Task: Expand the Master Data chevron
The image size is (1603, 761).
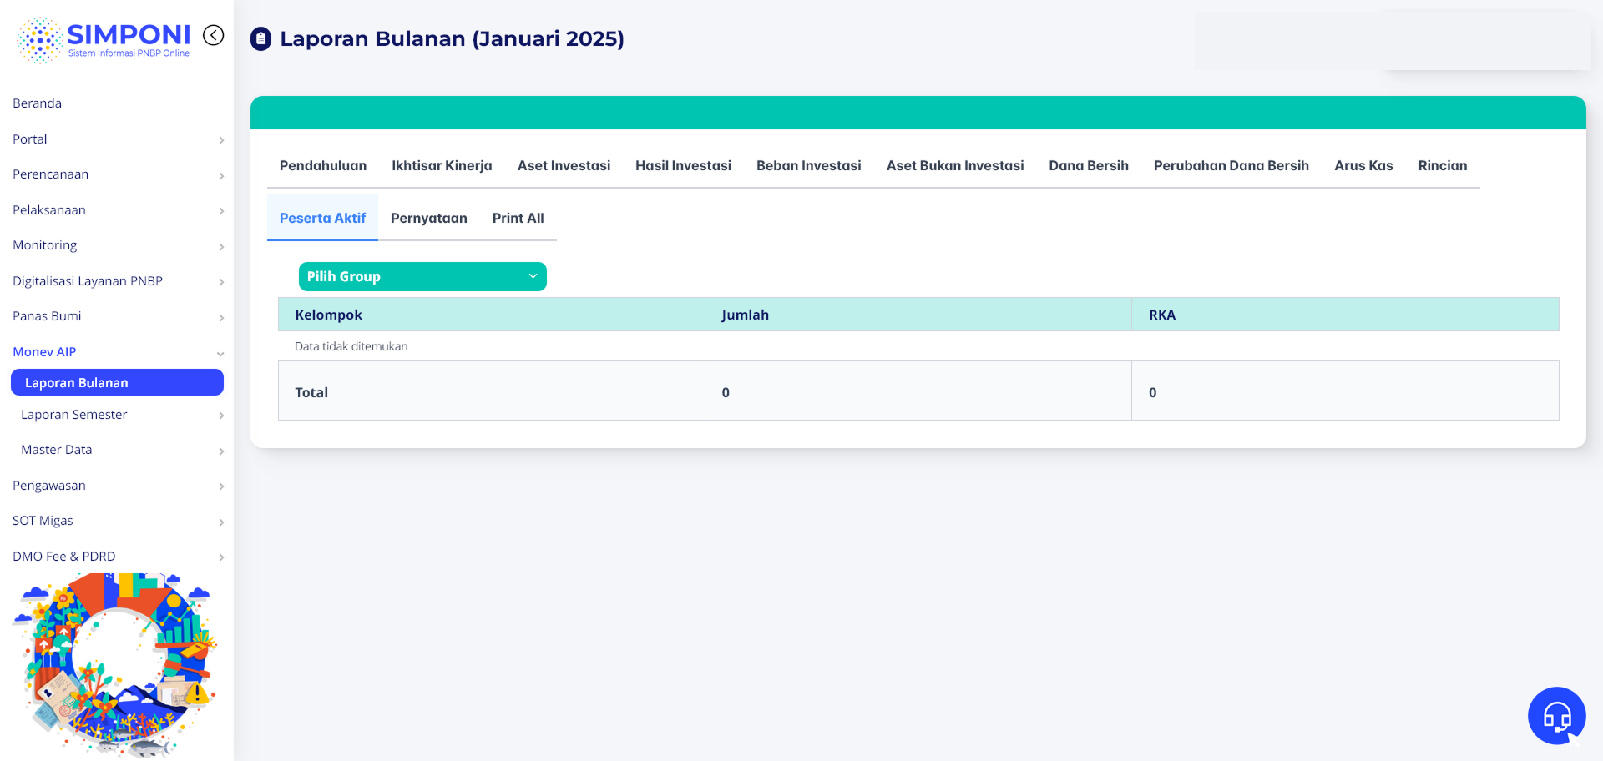Action: pos(221,451)
